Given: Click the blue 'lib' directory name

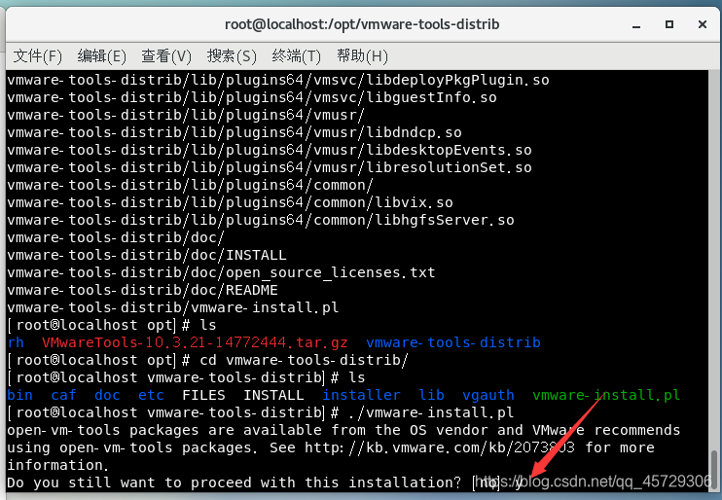Looking at the screenshot, I should (431, 395).
